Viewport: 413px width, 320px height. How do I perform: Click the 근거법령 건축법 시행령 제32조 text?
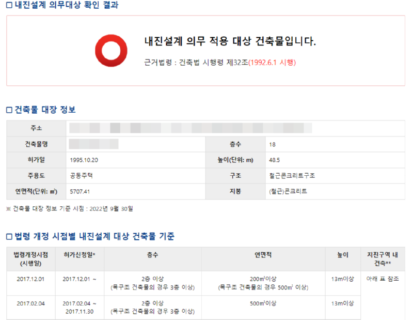pyautogui.click(x=196, y=62)
